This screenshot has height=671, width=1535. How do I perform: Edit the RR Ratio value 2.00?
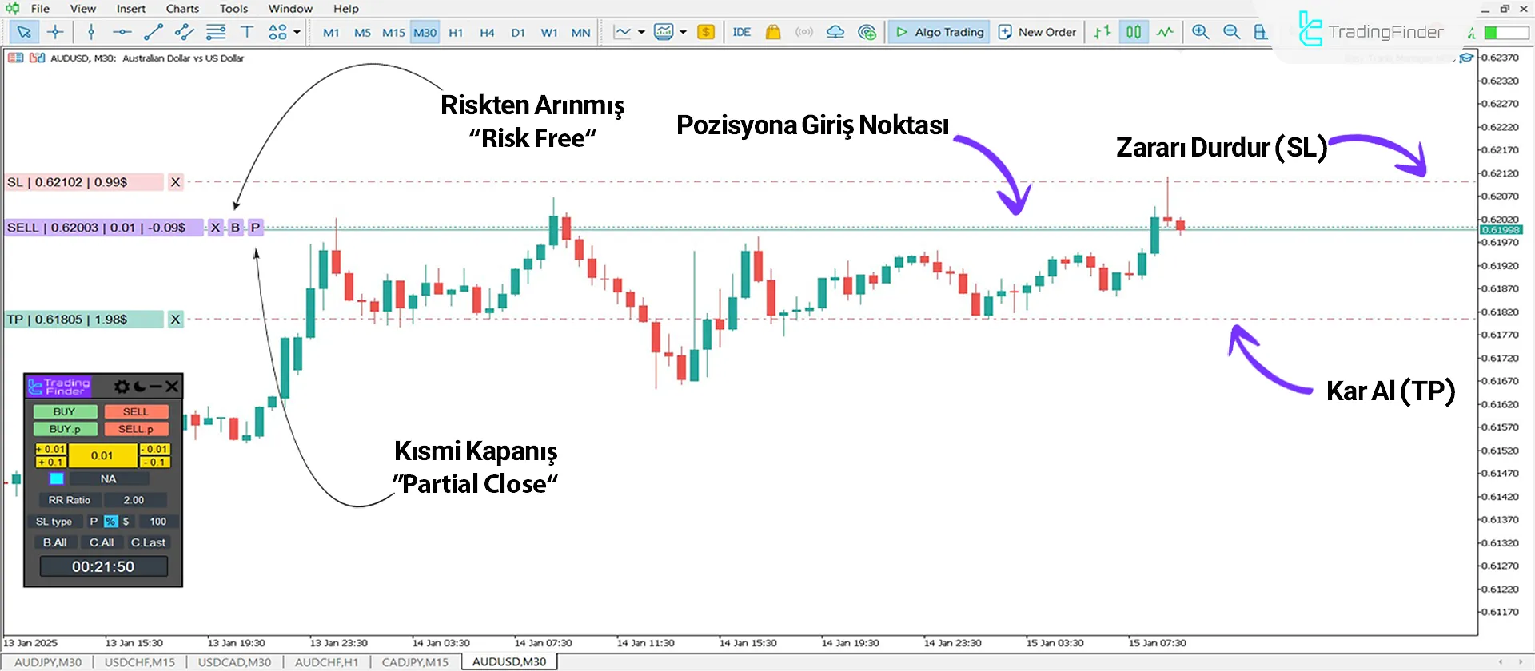[134, 500]
